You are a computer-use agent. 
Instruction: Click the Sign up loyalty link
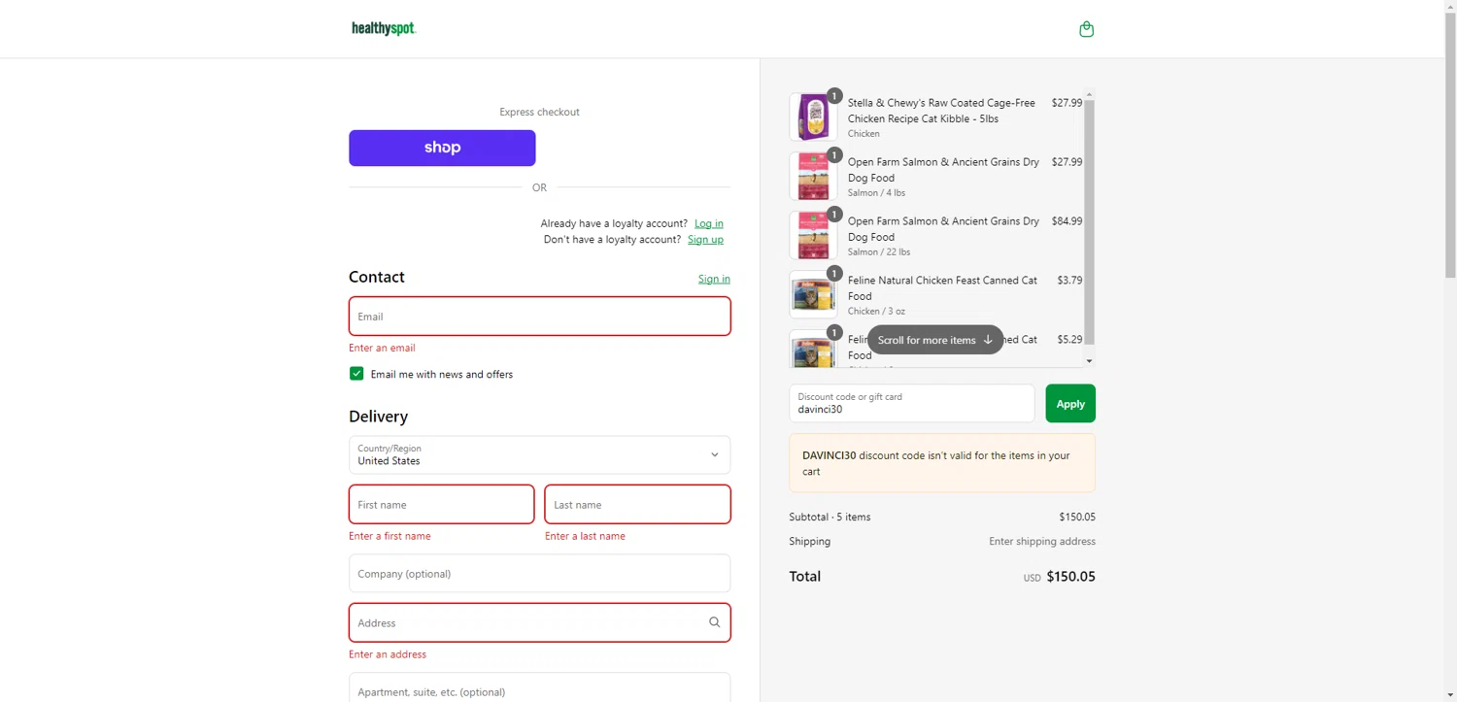[x=705, y=239]
